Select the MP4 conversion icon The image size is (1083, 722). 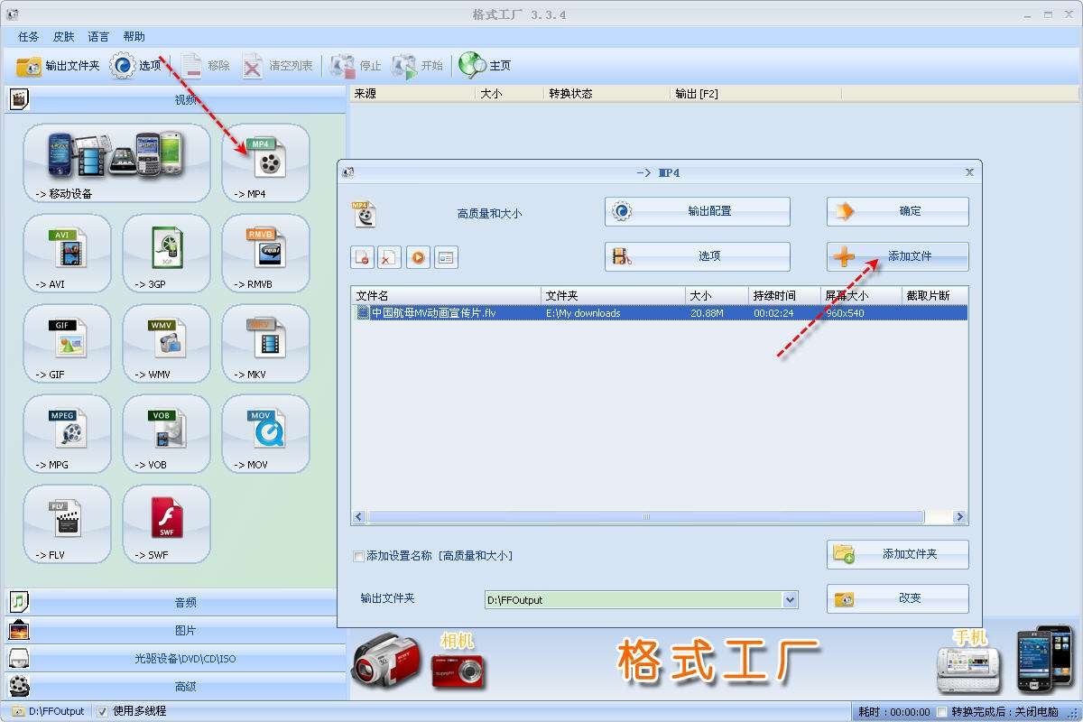pyautogui.click(x=264, y=162)
